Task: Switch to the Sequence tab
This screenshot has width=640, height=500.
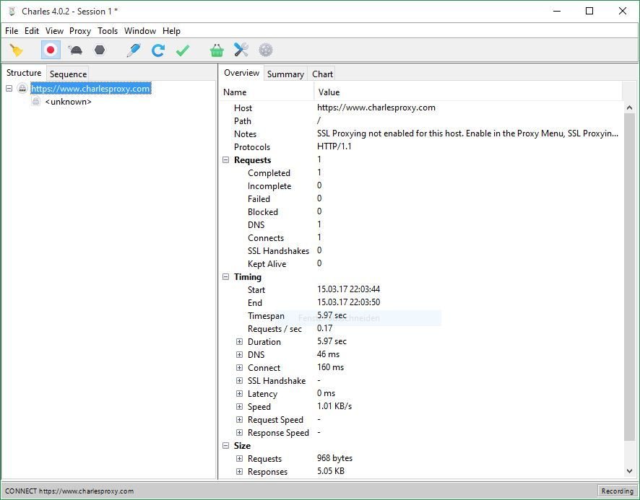Action: tap(68, 74)
